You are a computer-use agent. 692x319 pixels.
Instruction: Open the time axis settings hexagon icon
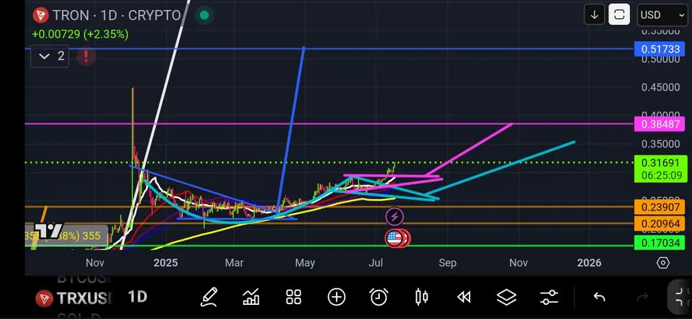coord(663,263)
